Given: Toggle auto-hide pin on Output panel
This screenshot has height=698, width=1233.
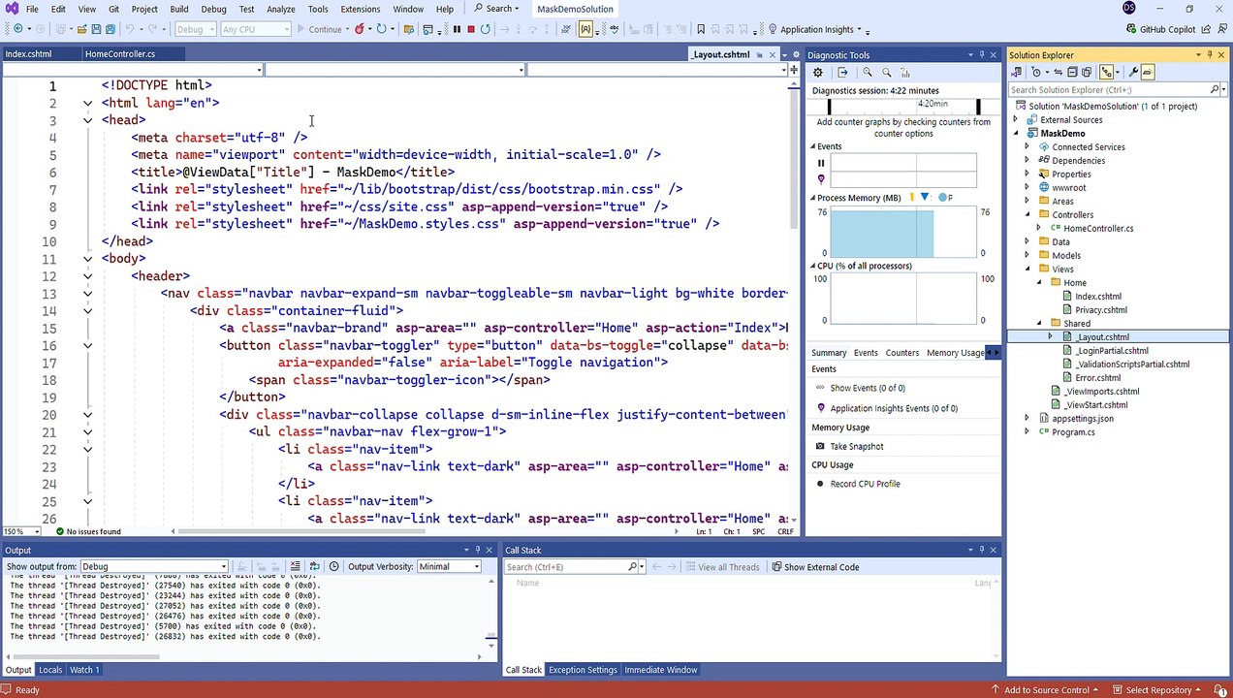Looking at the screenshot, I should pos(478,550).
